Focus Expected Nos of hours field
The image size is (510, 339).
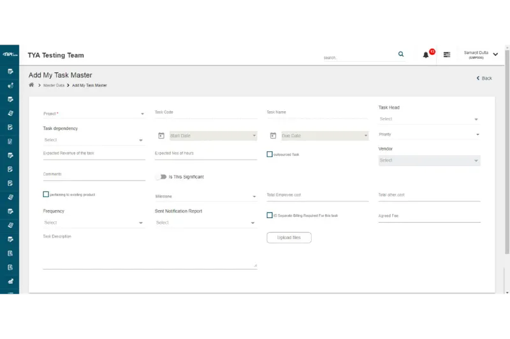206,154
